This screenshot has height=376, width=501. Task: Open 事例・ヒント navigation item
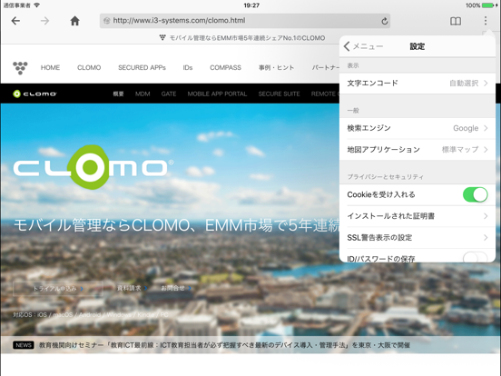277,68
